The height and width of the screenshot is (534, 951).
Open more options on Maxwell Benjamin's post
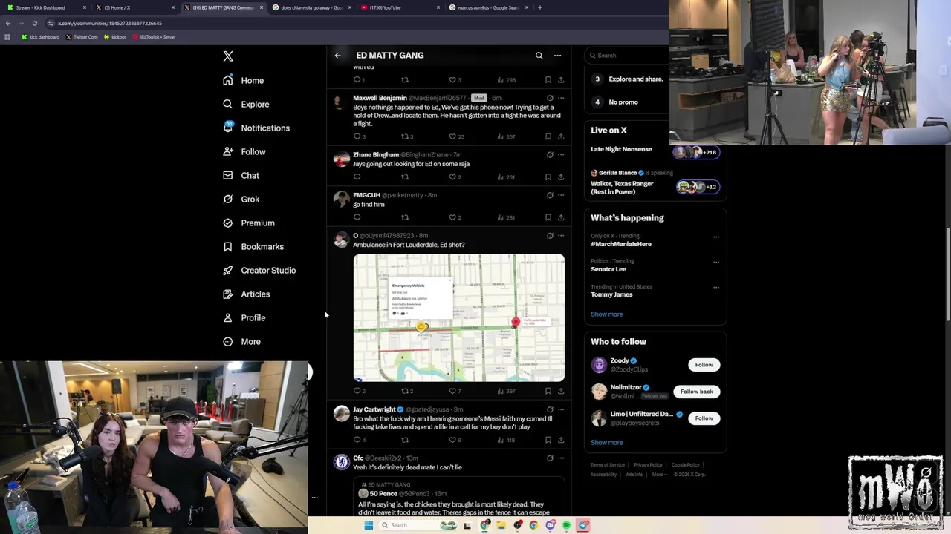tap(561, 98)
